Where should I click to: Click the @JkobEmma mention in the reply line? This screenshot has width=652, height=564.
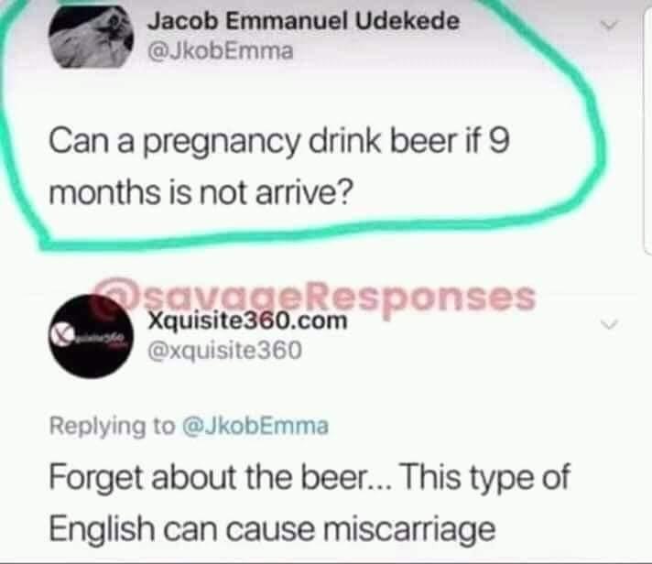(255, 426)
